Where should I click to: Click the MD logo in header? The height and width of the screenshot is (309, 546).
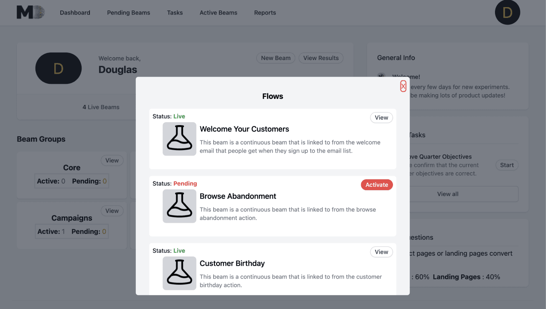click(31, 13)
